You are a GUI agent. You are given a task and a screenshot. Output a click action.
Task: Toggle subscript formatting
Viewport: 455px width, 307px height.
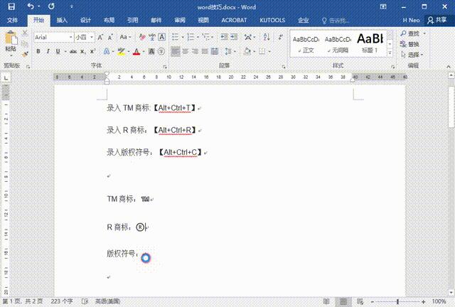(x=83, y=51)
